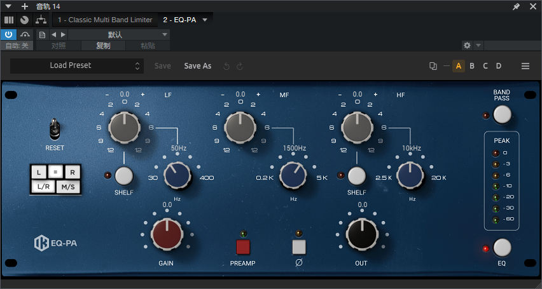Click the add plugin plus icon

[25, 6]
